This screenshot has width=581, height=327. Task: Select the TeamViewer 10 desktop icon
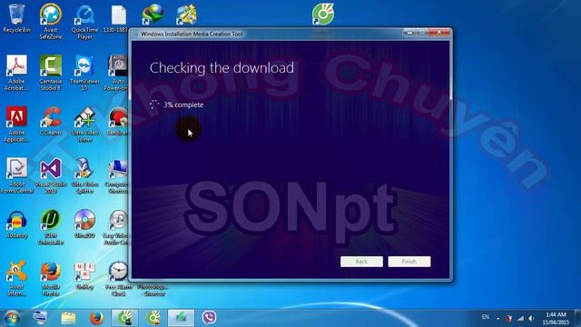coord(84,73)
